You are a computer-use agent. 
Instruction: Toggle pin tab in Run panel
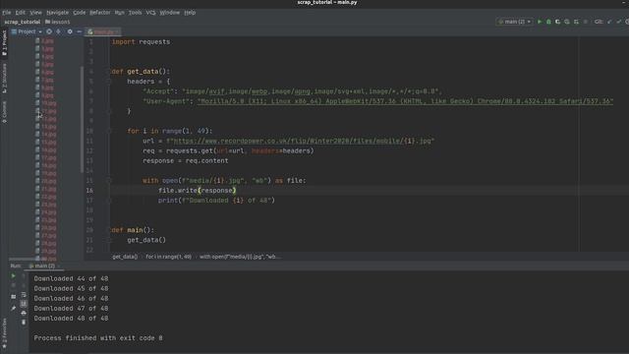[x=13, y=308]
